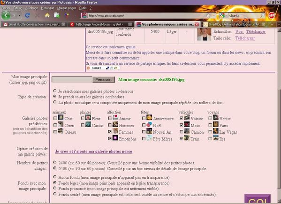The height and width of the screenshot is (204, 281).
Task: Click the green back arrow button
Action: coord(6,15)
